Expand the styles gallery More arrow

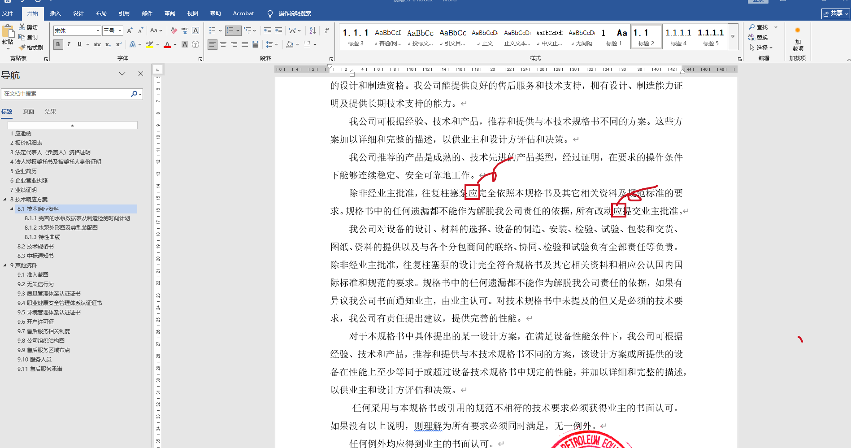(x=733, y=36)
